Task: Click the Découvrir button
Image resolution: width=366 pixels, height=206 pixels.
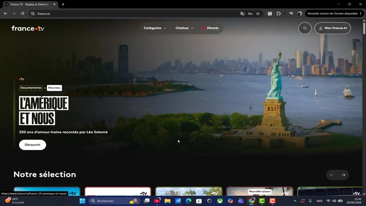Action: [33, 145]
